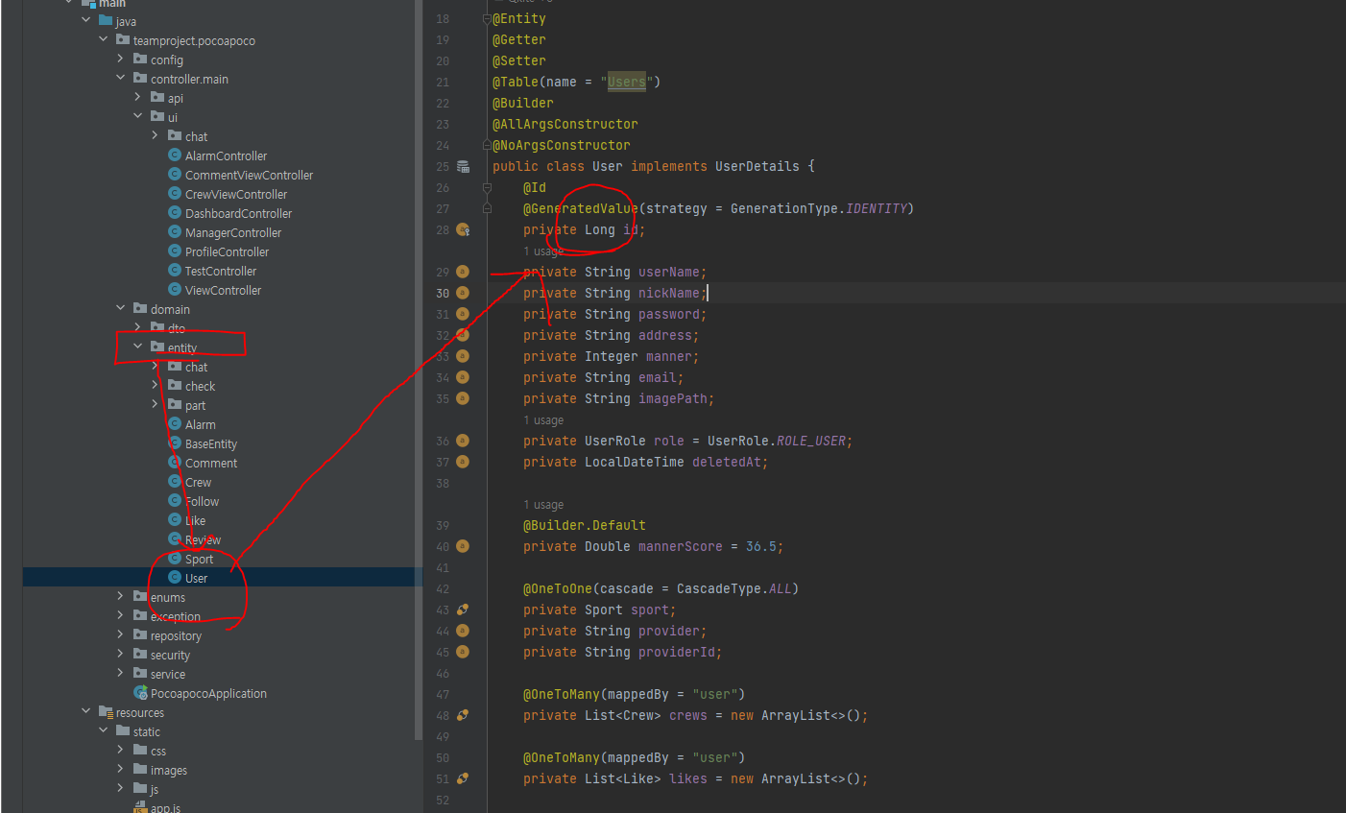Open Follow entity class
This screenshot has height=813, width=1346.
tap(202, 501)
